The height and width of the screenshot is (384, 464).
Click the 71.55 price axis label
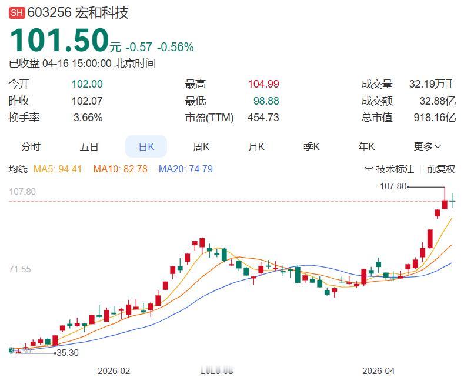[20, 269]
